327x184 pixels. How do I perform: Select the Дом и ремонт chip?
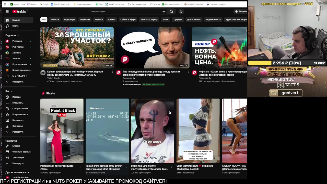click(194, 19)
